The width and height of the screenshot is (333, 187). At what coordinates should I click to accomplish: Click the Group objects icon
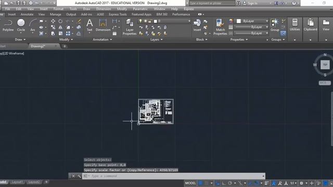[x=275, y=25]
